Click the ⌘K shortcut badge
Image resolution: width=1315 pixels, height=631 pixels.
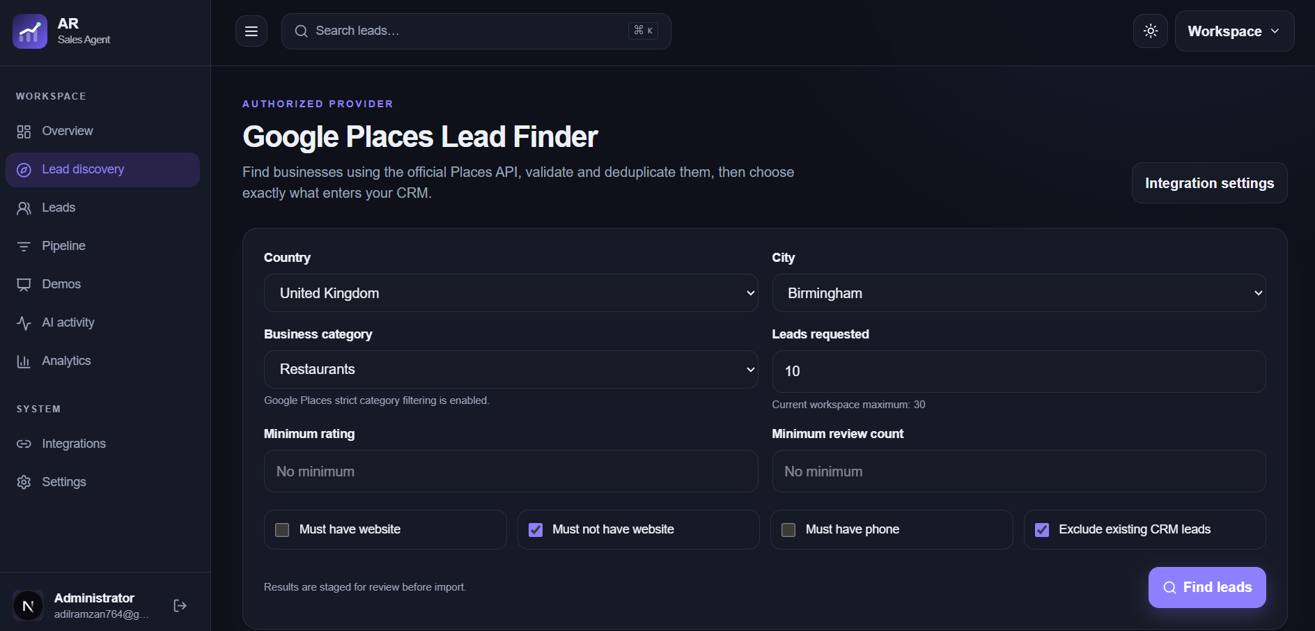(643, 31)
